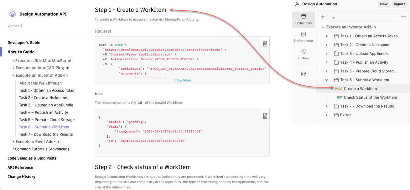Image resolution: width=410 pixels, height=190 pixels.
Task: Open Task 1 - Obtain an Access Token in docs
Action: click(47, 90)
